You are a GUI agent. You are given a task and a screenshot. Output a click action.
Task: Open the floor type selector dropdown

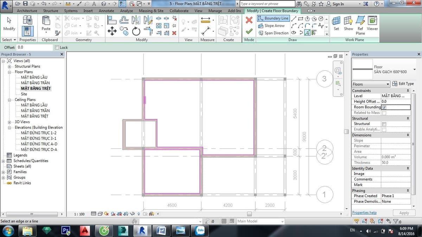pos(414,70)
